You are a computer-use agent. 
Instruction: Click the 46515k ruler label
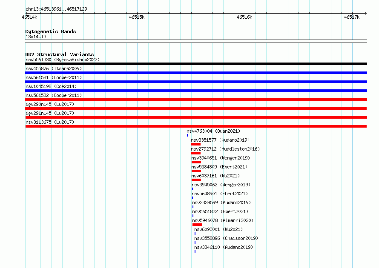click(x=137, y=17)
